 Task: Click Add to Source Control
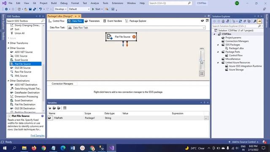pyautogui.click(x=244, y=142)
